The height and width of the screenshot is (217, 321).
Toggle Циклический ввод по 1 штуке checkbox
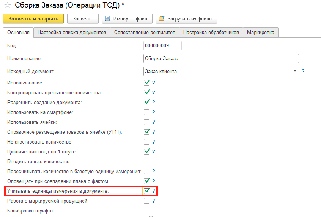(146, 151)
